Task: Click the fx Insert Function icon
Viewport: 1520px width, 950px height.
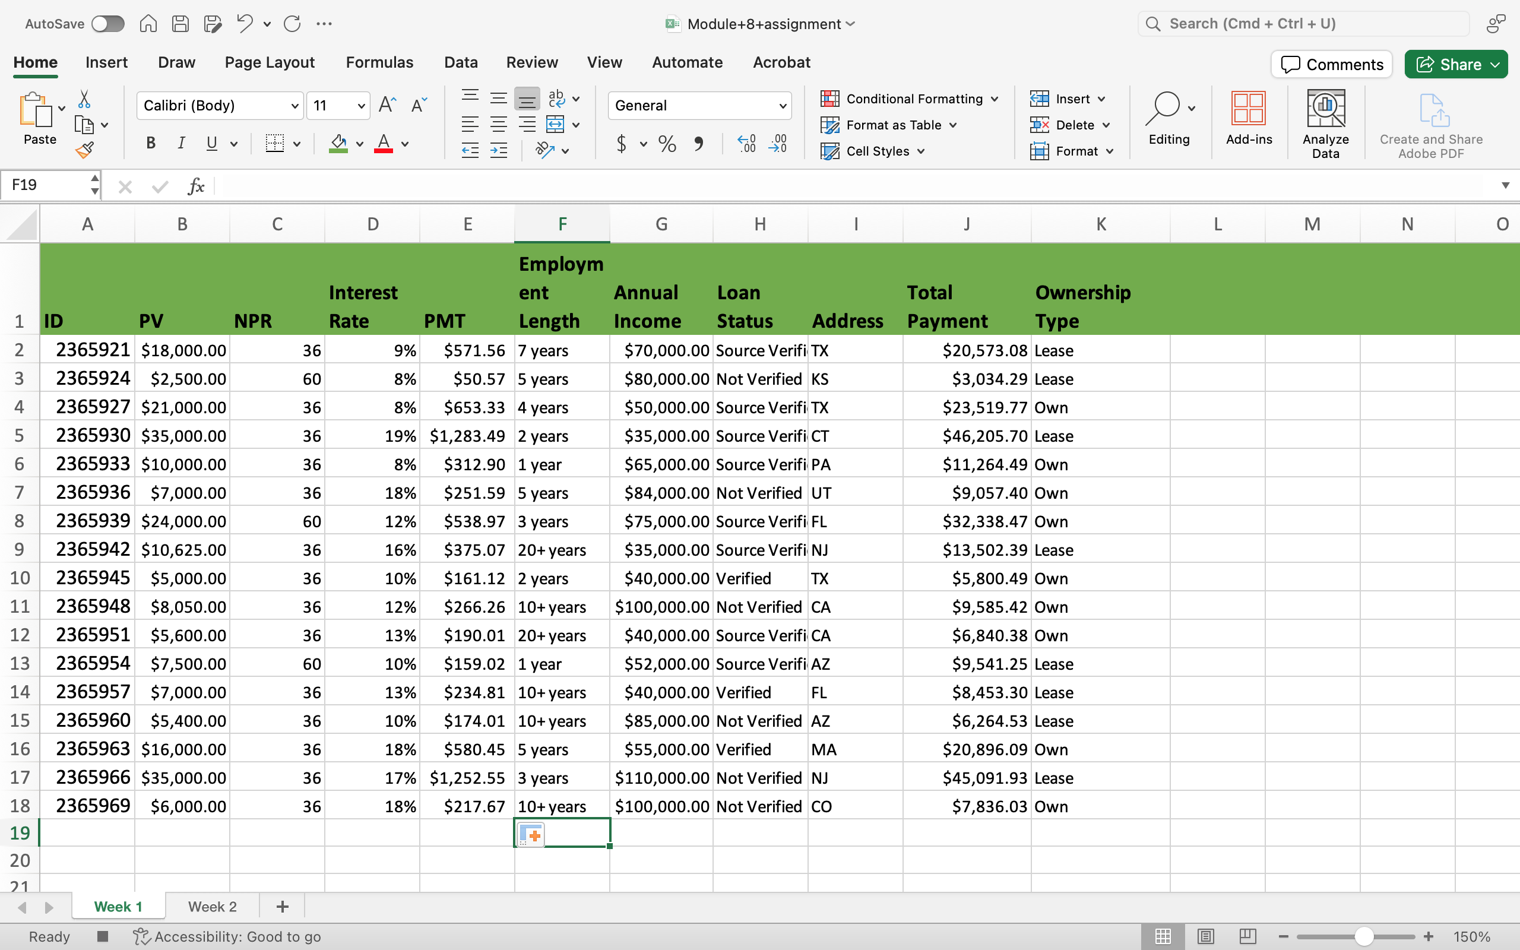Action: 197,186
